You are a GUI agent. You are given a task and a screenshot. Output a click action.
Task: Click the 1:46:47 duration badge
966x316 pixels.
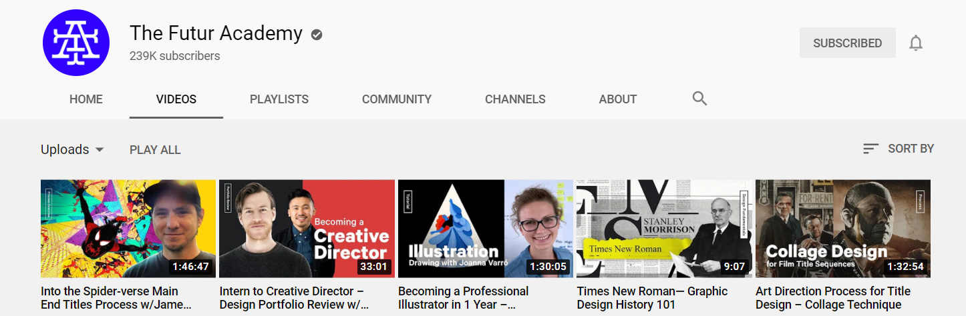(x=190, y=267)
